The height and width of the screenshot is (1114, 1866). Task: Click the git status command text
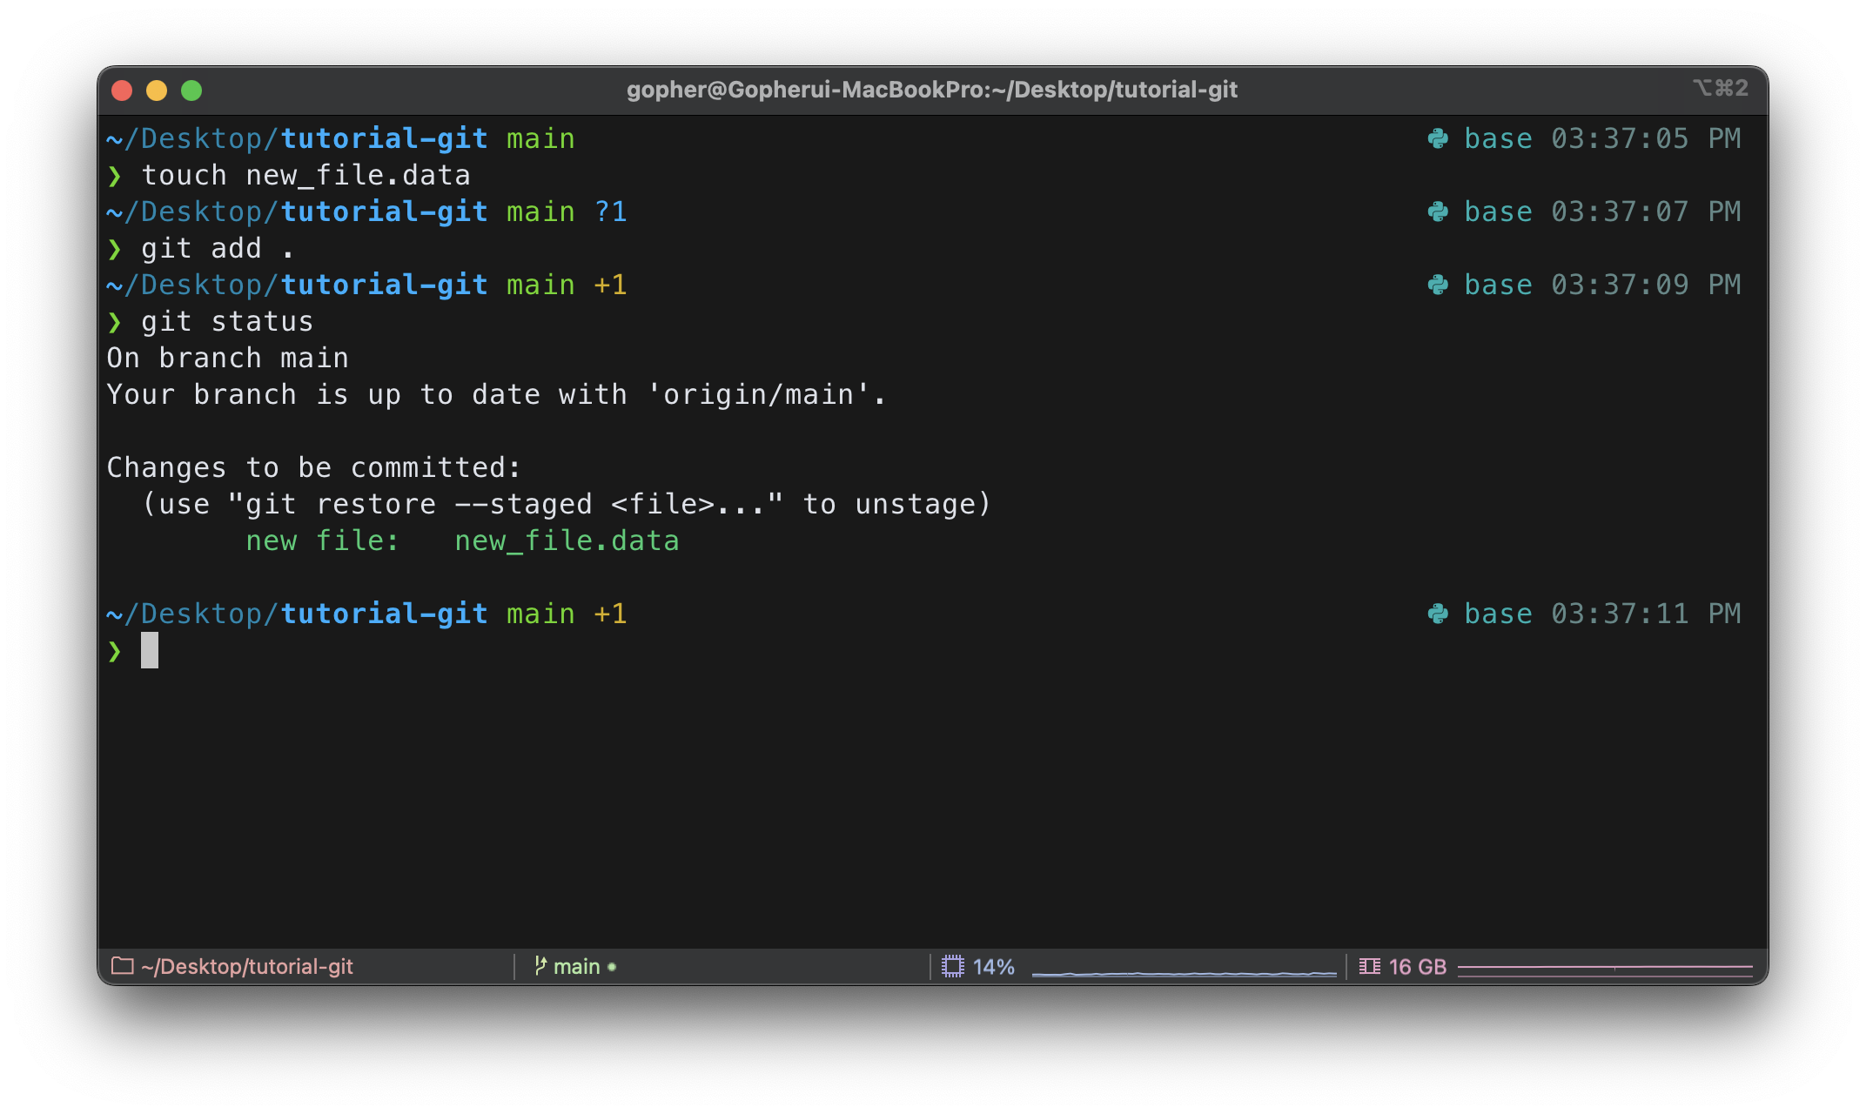(227, 322)
